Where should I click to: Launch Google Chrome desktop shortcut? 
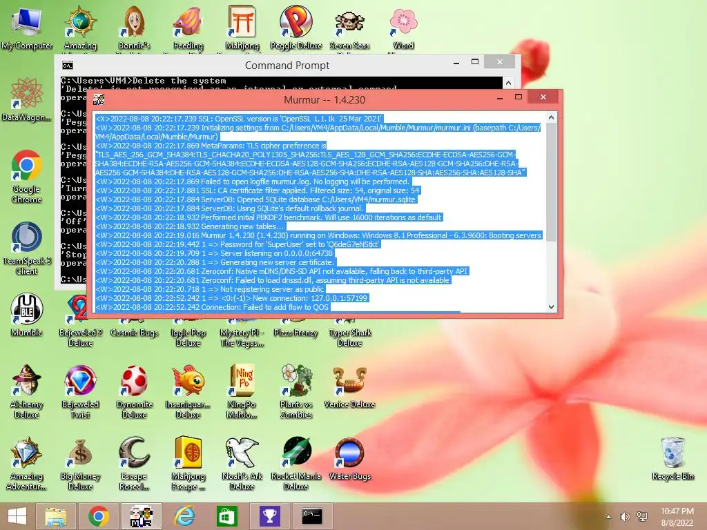pos(27,176)
